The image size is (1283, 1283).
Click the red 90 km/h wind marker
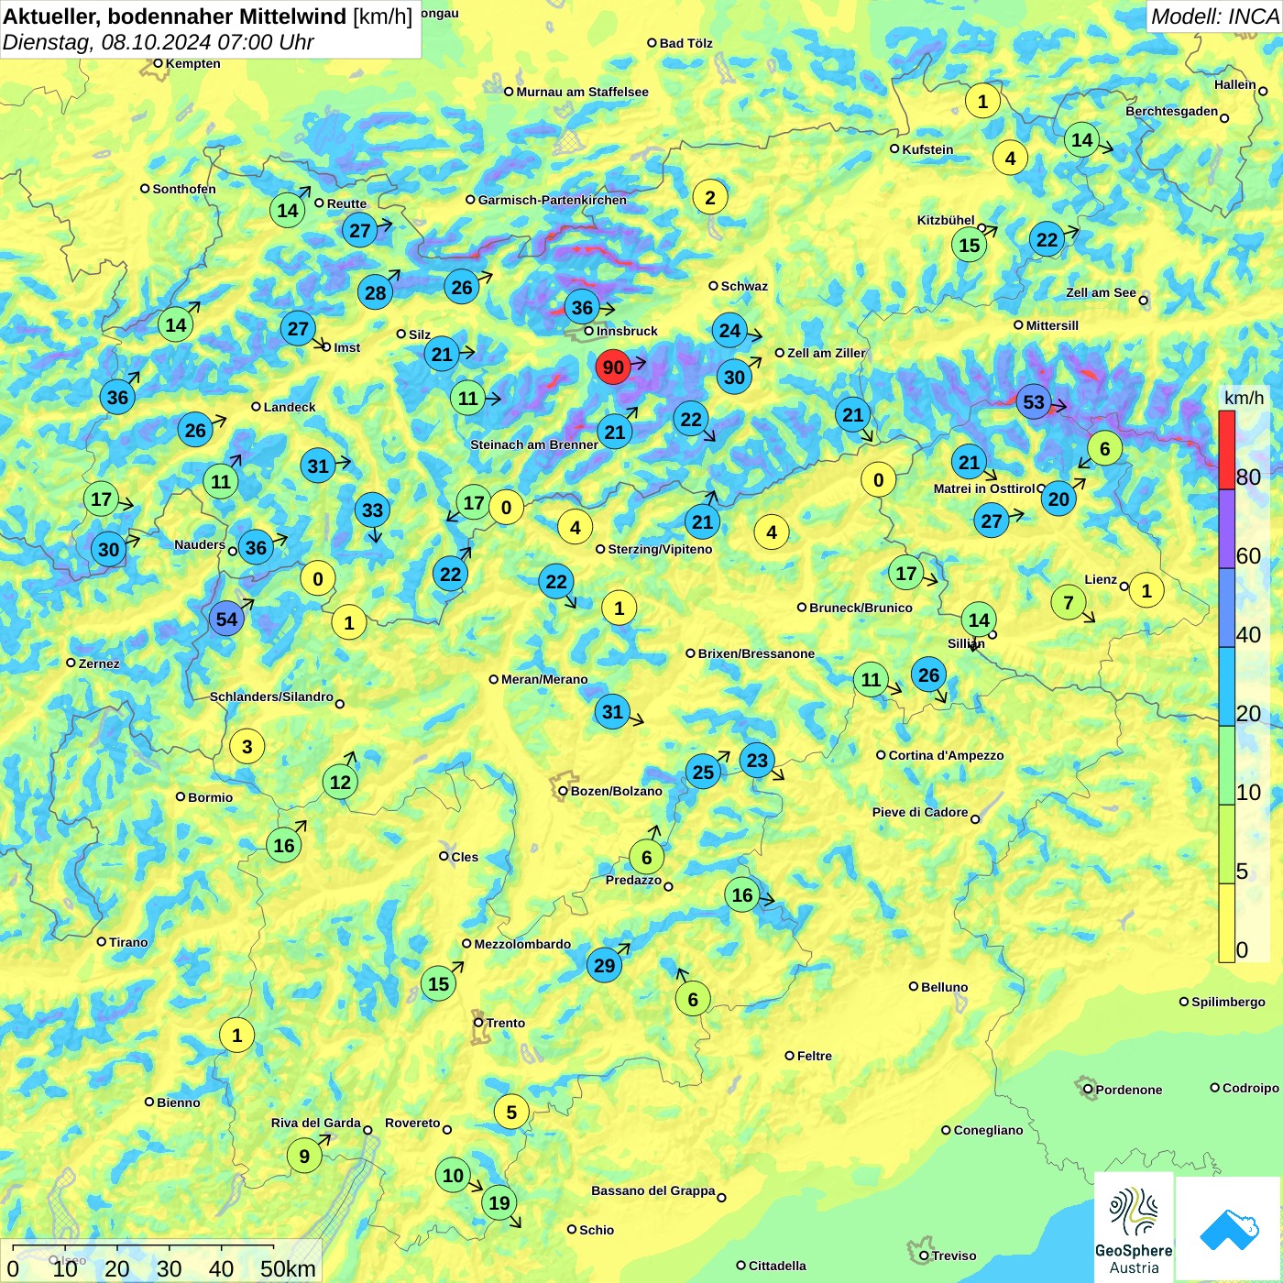(613, 367)
